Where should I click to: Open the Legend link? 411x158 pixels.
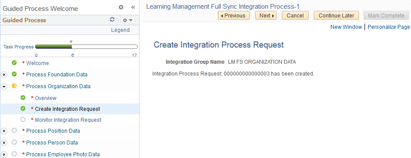click(120, 30)
